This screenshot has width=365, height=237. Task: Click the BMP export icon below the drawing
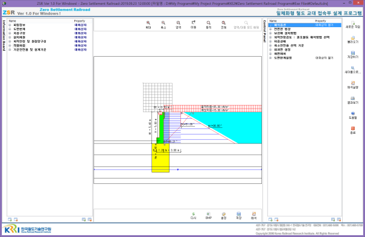pyautogui.click(x=208, y=213)
